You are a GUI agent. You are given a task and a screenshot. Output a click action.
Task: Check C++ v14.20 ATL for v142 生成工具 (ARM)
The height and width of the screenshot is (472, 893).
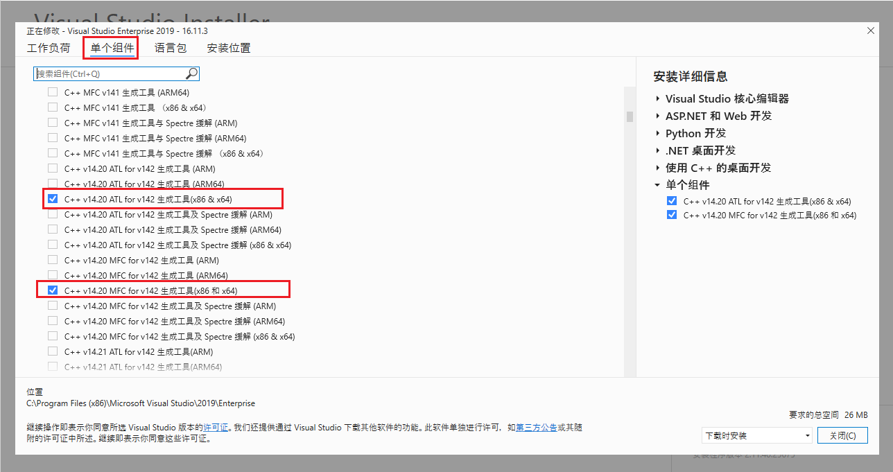tap(53, 168)
